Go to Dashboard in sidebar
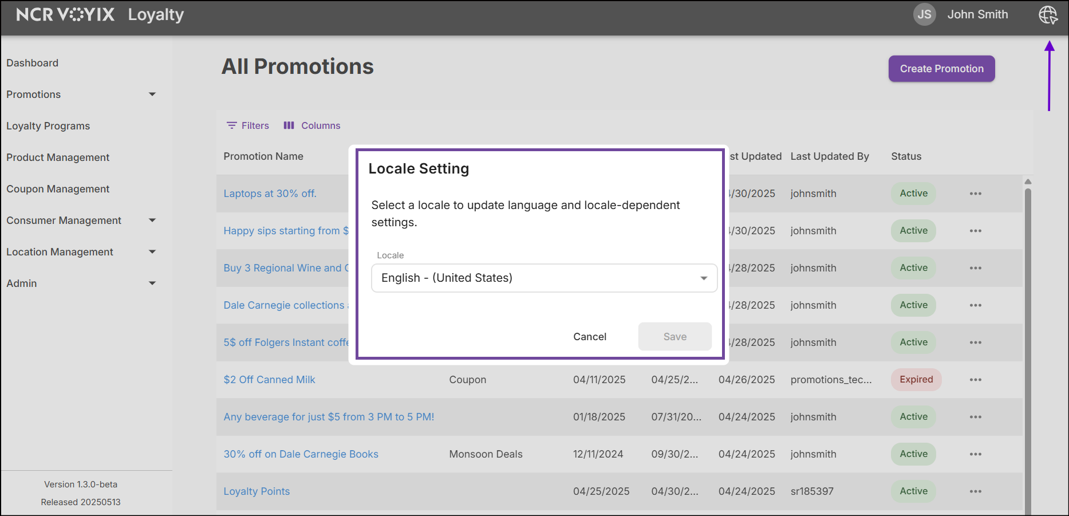 (x=33, y=63)
